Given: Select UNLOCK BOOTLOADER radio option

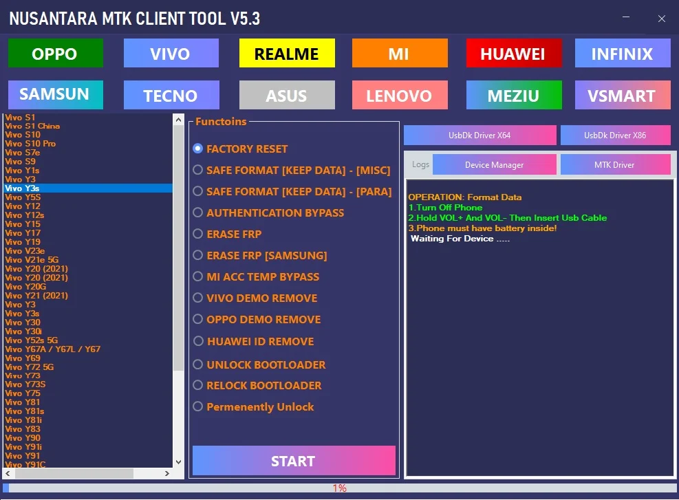Looking at the screenshot, I should click(x=259, y=365).
